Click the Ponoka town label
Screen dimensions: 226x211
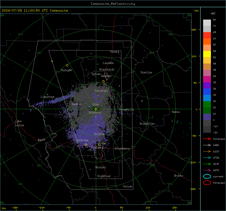[x=115, y=52]
